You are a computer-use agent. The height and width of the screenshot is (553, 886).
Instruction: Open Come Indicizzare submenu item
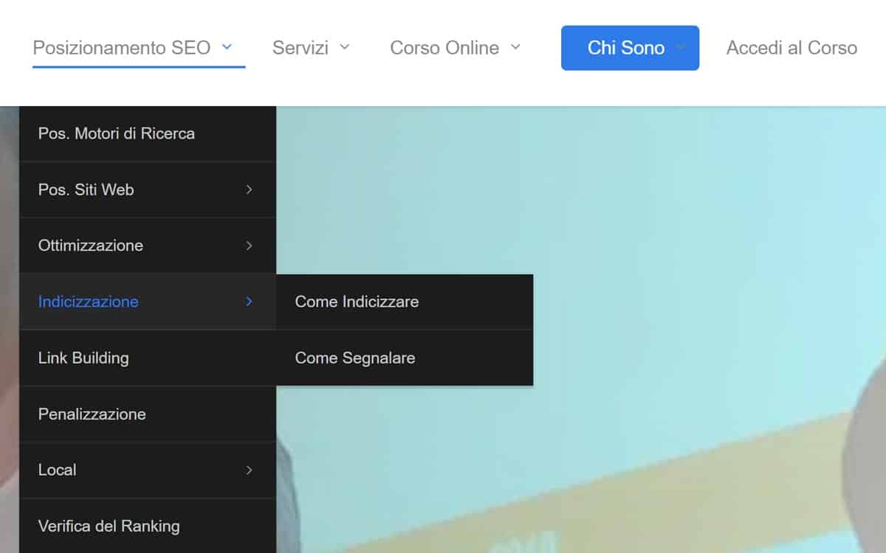(405, 302)
